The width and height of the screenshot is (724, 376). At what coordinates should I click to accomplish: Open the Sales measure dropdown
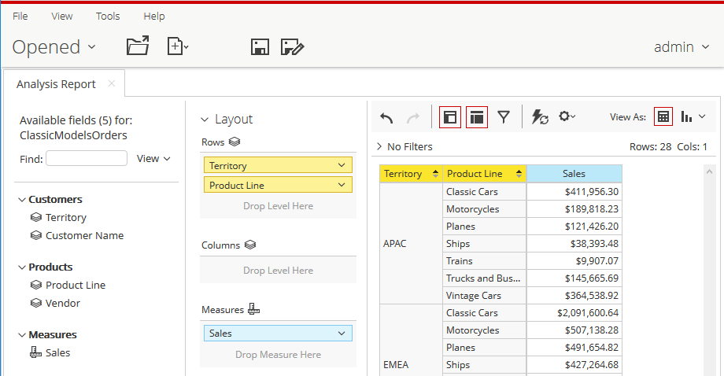(341, 334)
